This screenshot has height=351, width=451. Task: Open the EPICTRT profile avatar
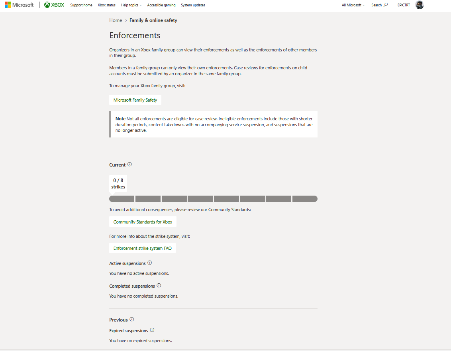[420, 5]
